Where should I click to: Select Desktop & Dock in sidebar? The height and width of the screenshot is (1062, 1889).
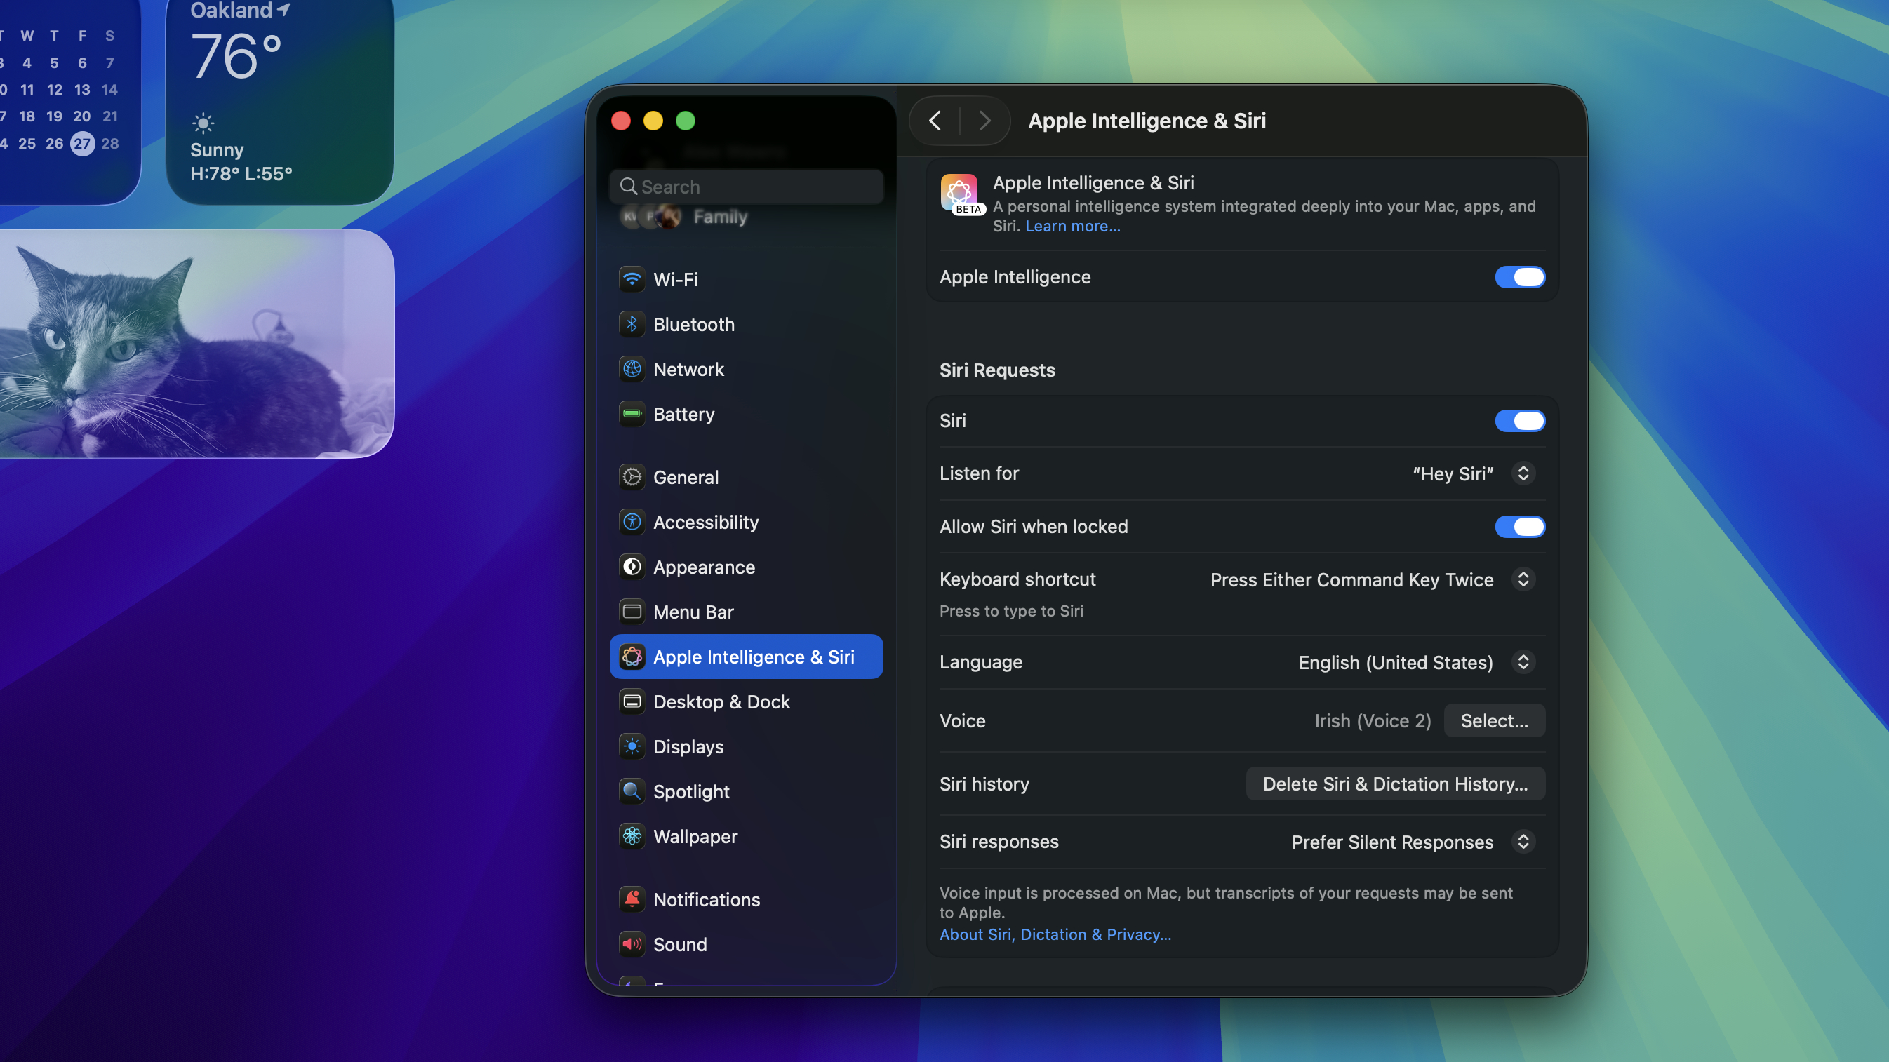coord(721,701)
